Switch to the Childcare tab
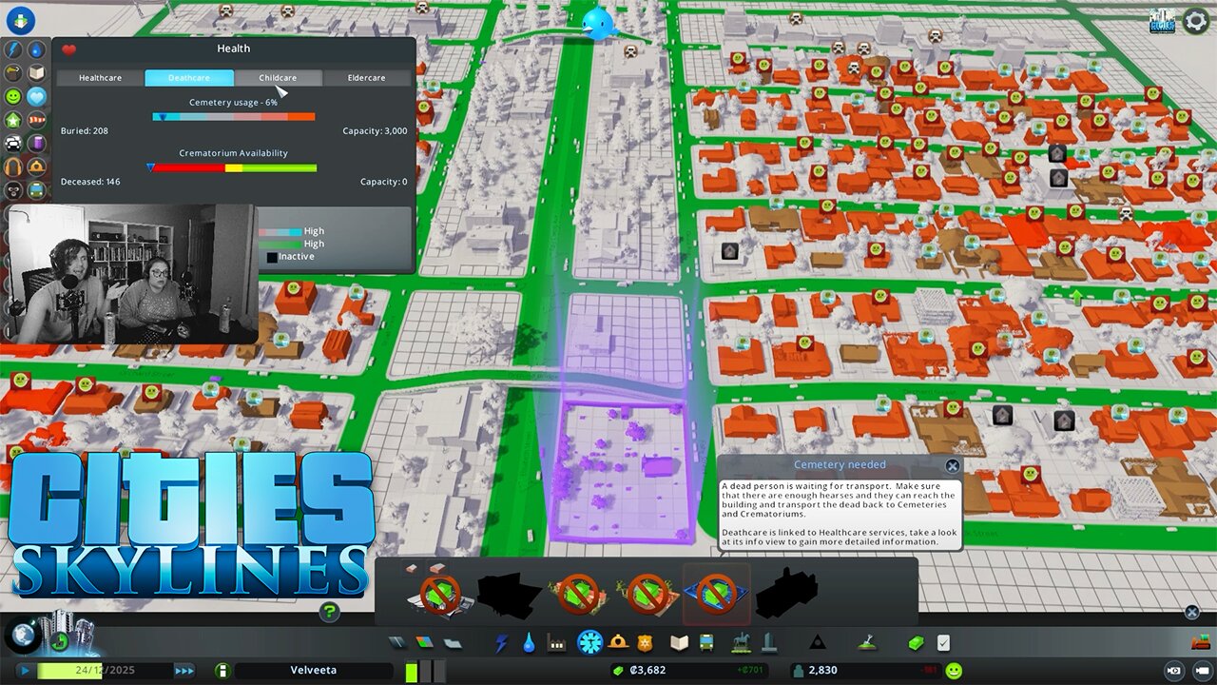The image size is (1217, 685). [278, 78]
